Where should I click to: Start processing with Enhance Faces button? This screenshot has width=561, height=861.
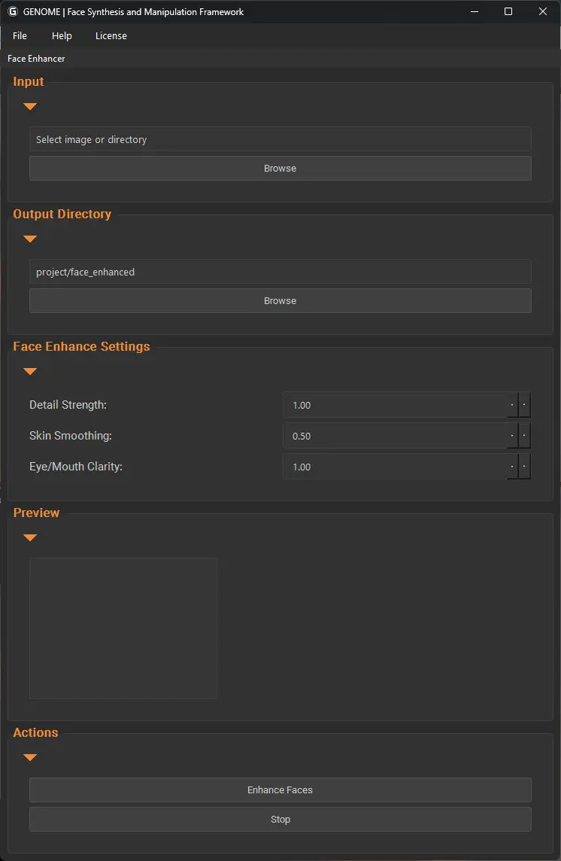pyautogui.click(x=280, y=790)
